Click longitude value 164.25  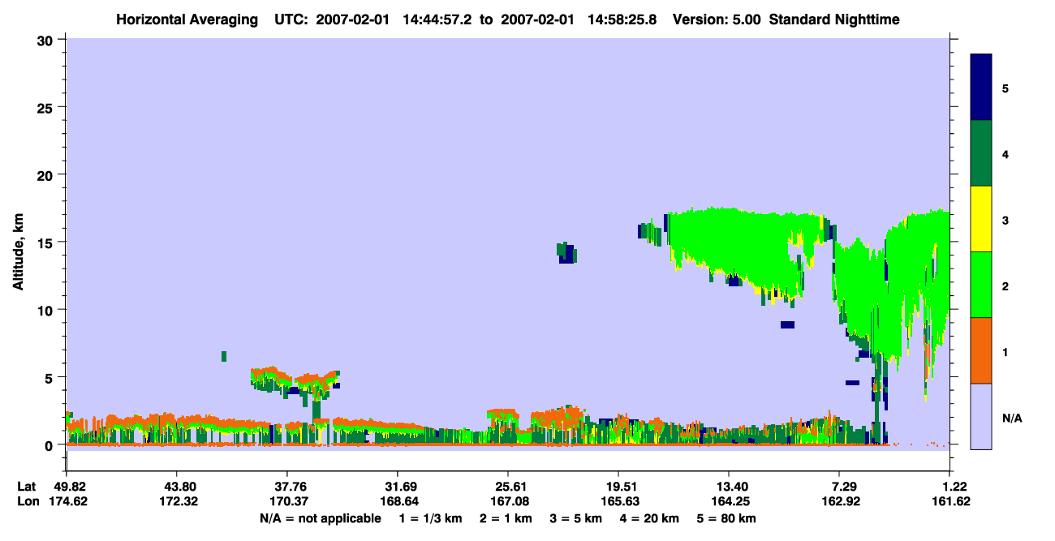pyautogui.click(x=729, y=501)
